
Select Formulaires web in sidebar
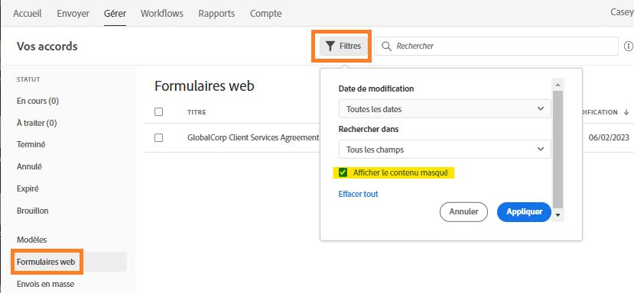[x=46, y=262]
